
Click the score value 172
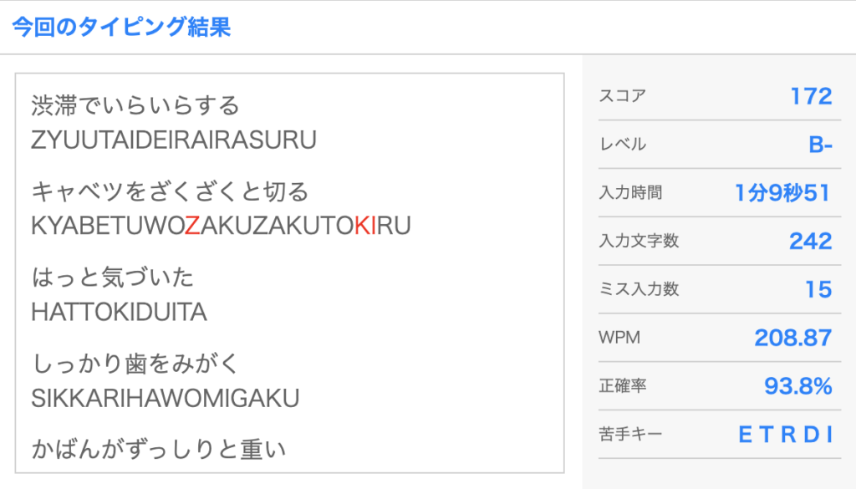pos(811,96)
